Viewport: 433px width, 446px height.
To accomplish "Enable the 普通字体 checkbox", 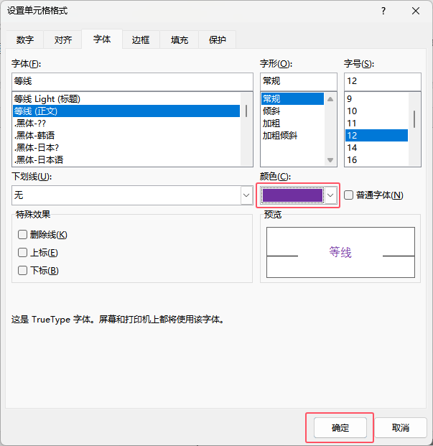I will tap(349, 195).
